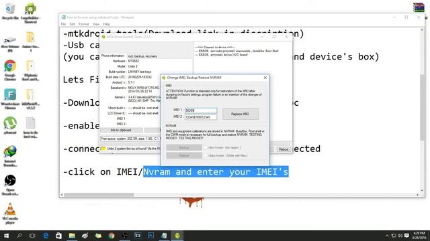Screen dimensions: 430x241
Task: Launch Internet Download Manager desktop shortcut
Action: click(x=10, y=156)
